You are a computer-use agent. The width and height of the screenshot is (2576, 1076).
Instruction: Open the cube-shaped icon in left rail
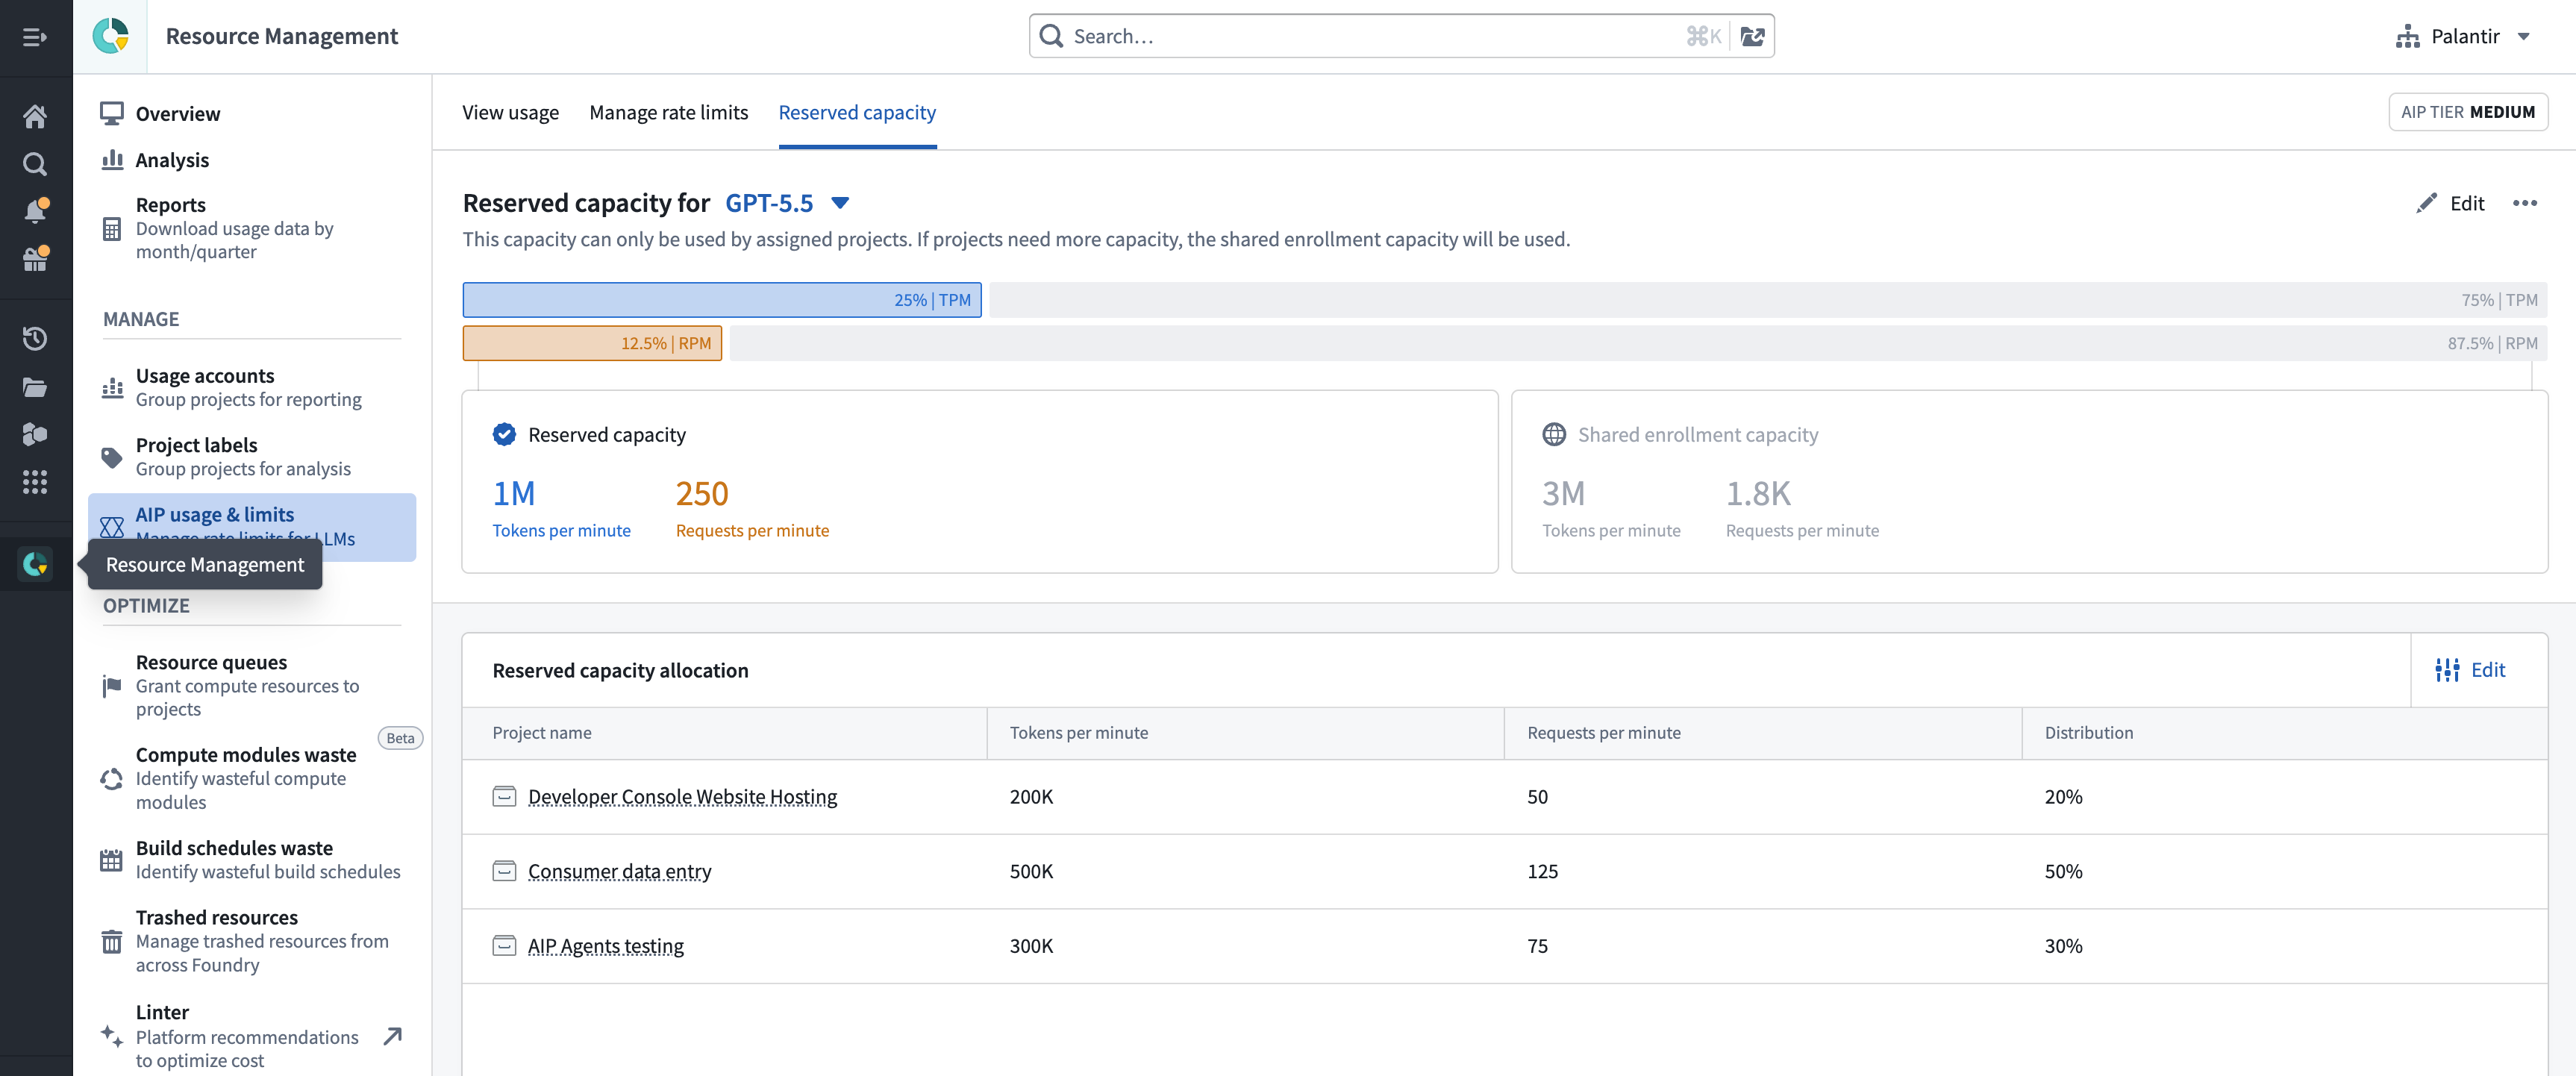click(x=35, y=434)
